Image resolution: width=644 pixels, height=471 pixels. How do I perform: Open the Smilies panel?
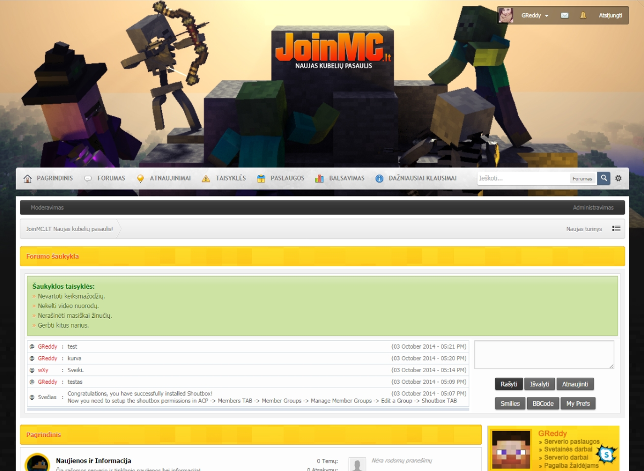510,403
